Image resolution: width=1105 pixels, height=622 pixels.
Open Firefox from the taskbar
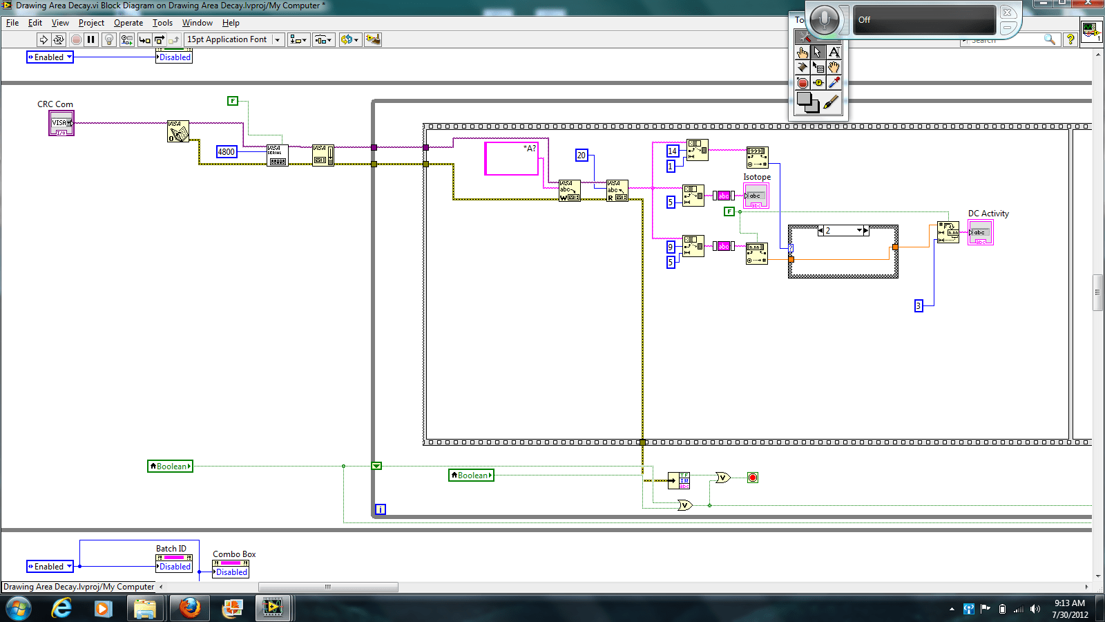click(189, 608)
